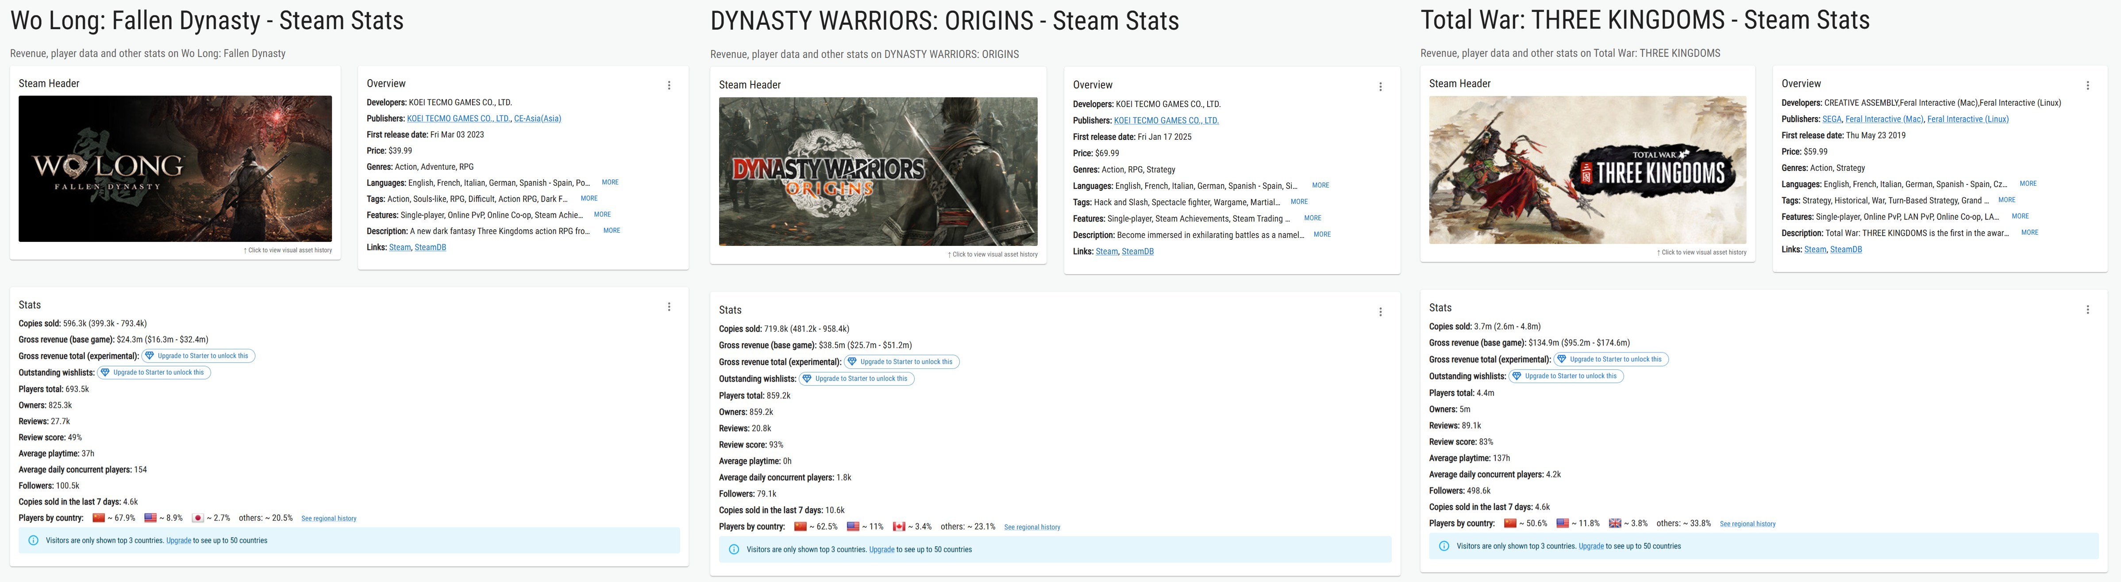Viewport: 2121px width, 582px height.
Task: Open SEGA publisher link
Action: click(1831, 119)
